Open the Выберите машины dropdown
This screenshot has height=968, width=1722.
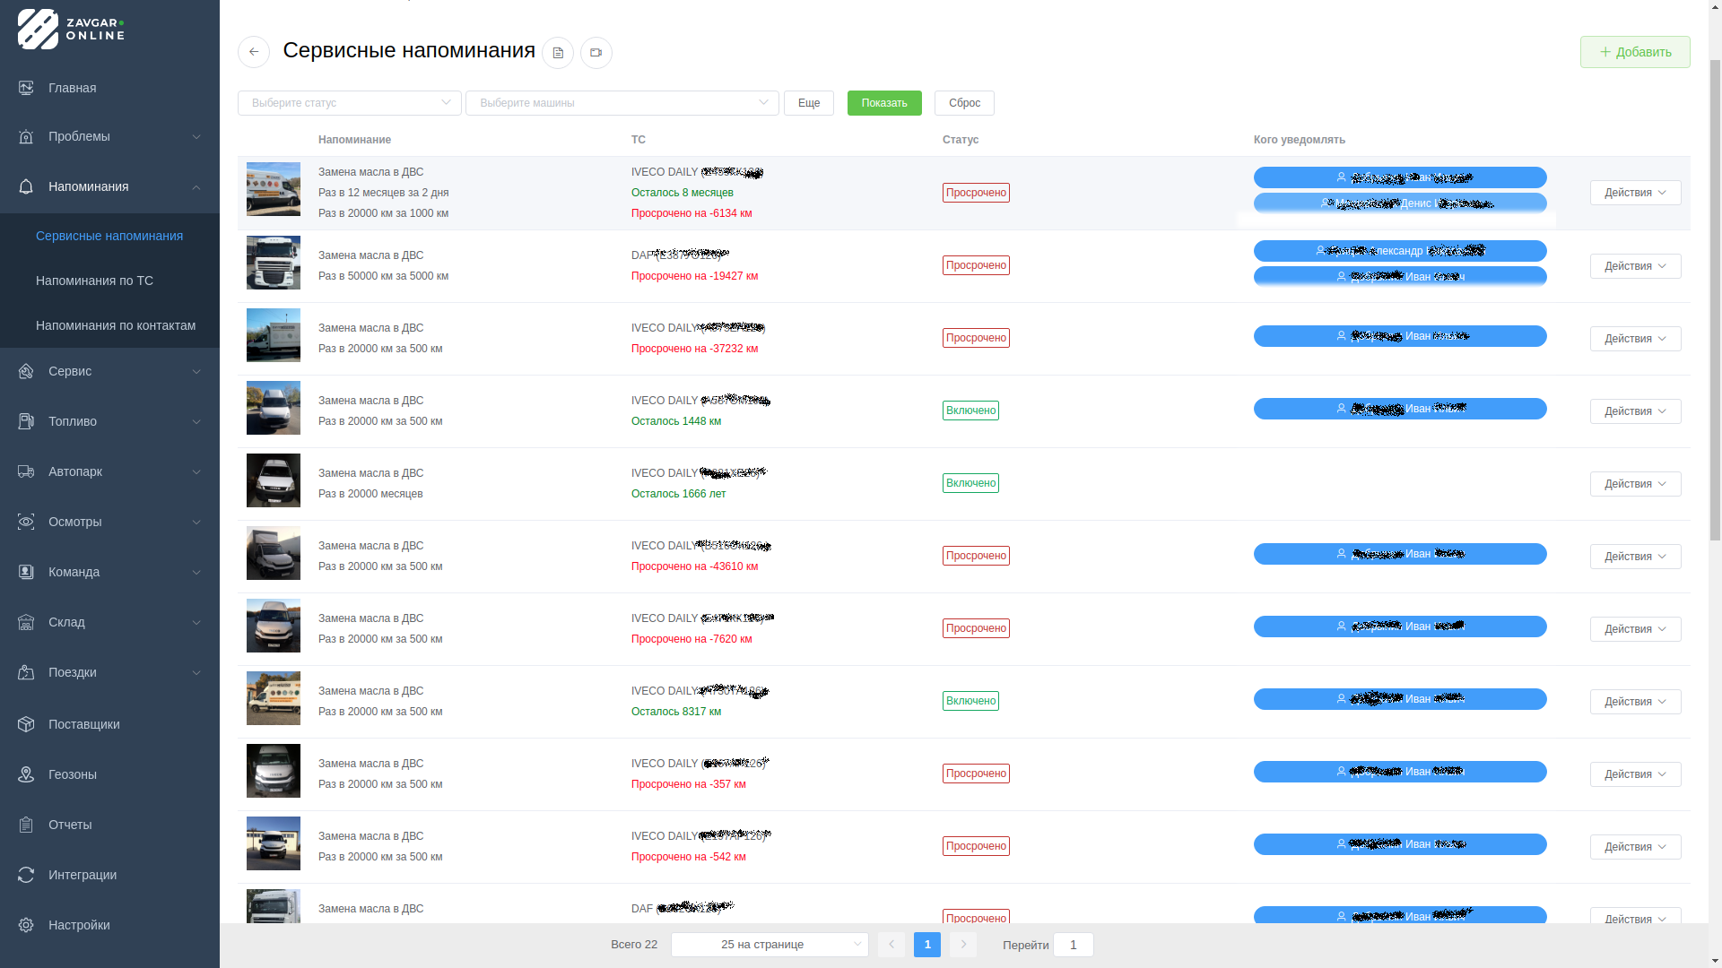pyautogui.click(x=622, y=103)
